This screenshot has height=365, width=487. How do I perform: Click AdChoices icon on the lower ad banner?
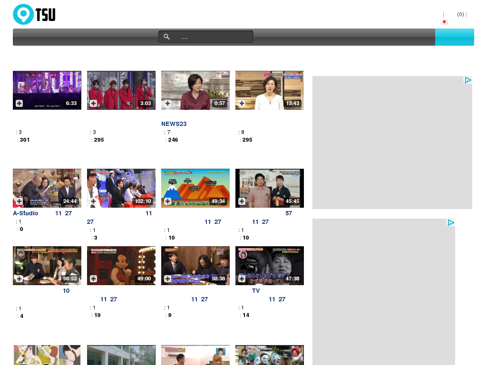coord(451,222)
